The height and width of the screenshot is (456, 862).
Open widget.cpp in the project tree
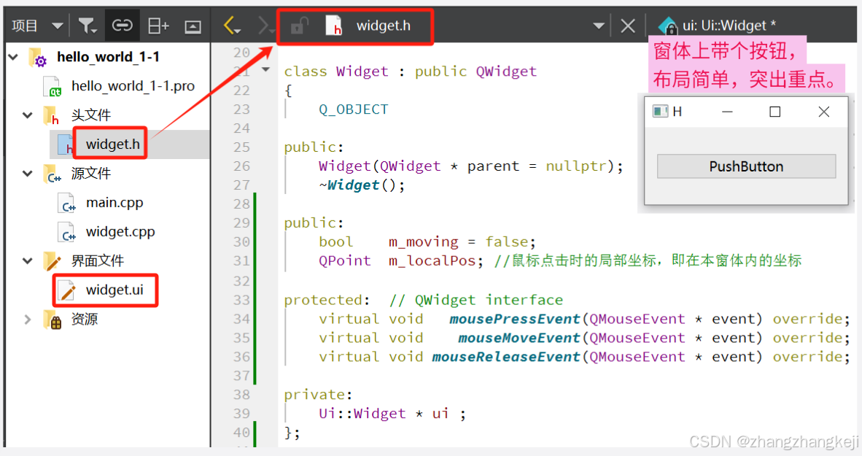point(120,231)
